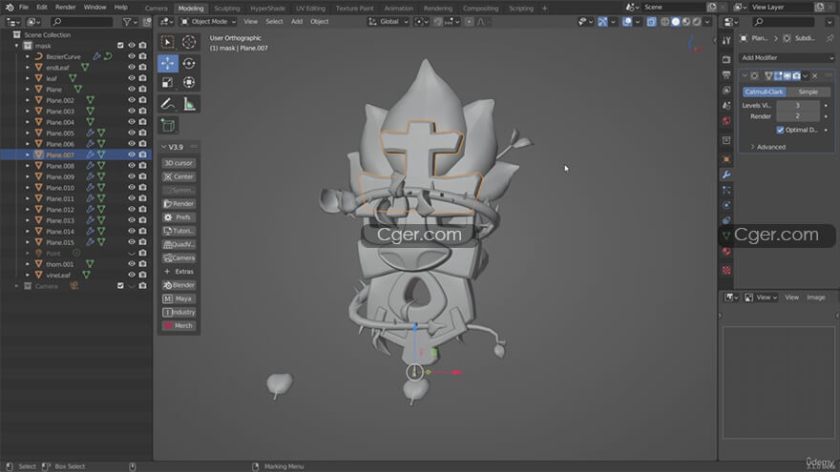
Task: Activate the Rotate tool
Action: 188,63
